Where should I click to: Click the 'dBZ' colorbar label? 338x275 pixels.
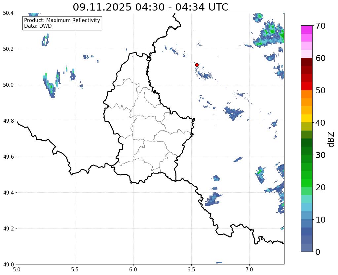331,139
